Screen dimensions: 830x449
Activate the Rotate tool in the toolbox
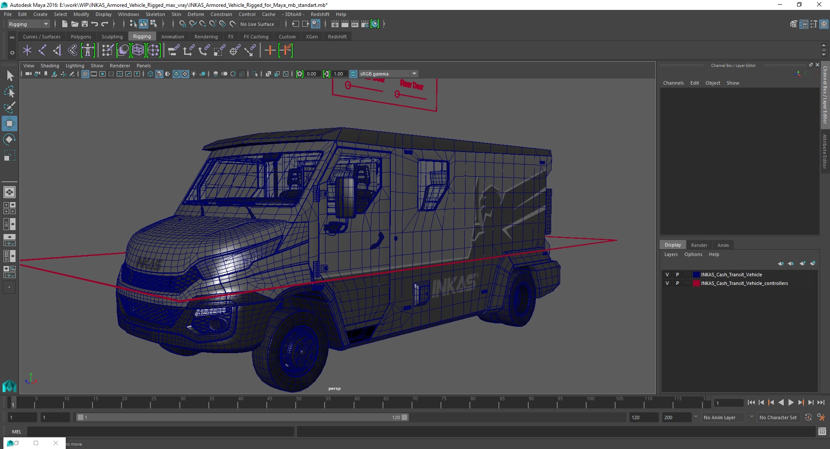[10, 139]
